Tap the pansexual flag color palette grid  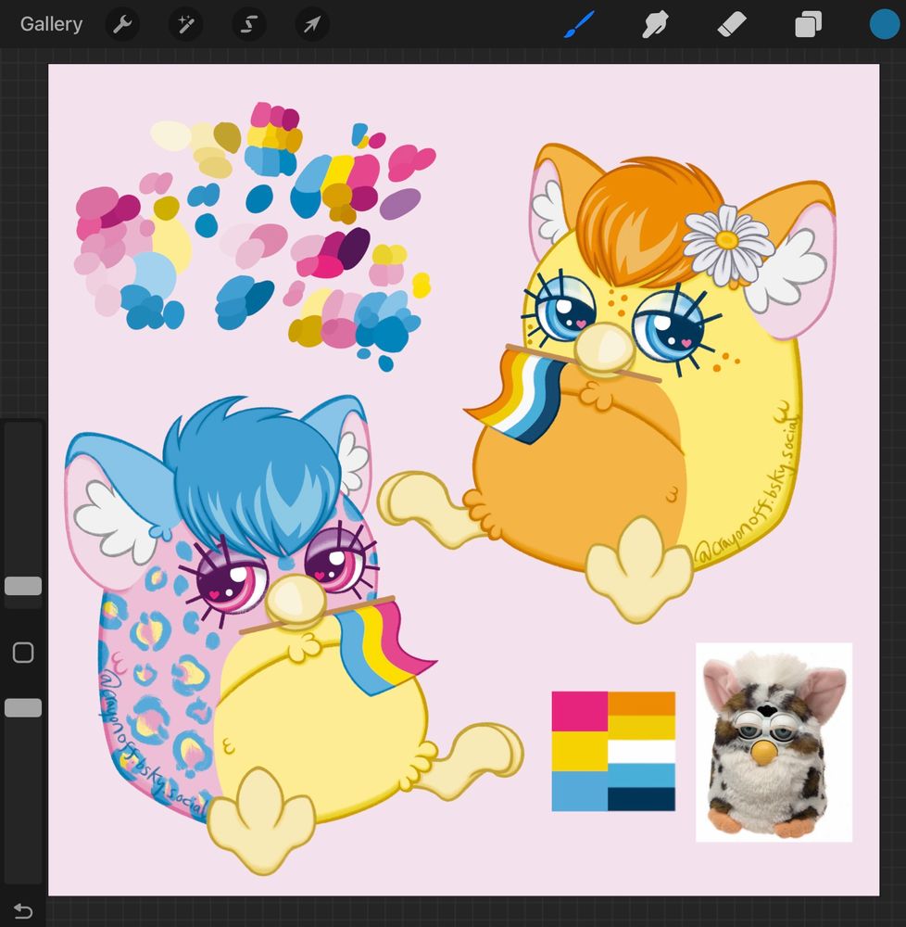point(613,749)
